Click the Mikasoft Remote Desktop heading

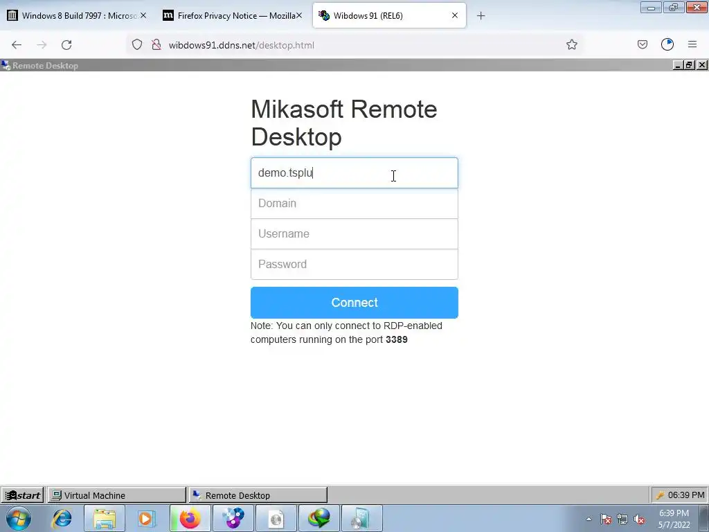click(x=343, y=123)
